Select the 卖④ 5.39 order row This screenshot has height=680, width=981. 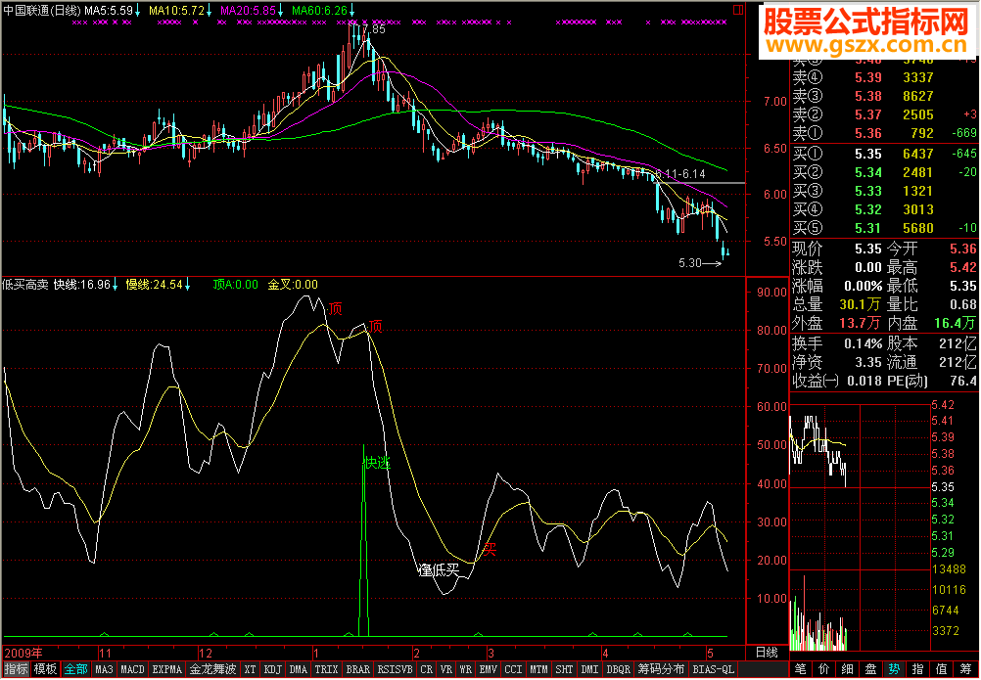click(x=883, y=77)
